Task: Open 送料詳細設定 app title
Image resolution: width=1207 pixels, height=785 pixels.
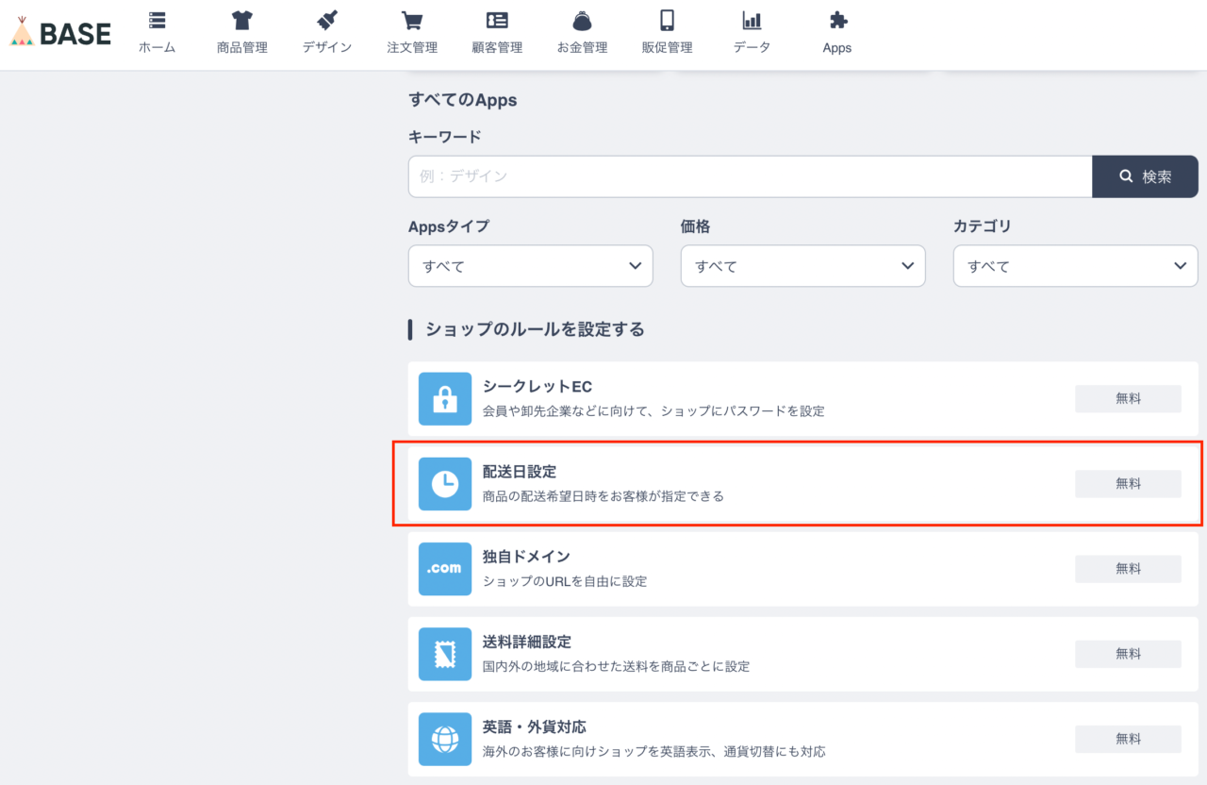Action: pos(527,642)
